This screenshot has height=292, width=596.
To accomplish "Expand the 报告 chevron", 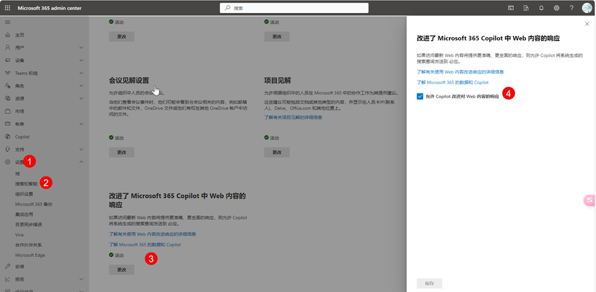I will click(x=82, y=279).
